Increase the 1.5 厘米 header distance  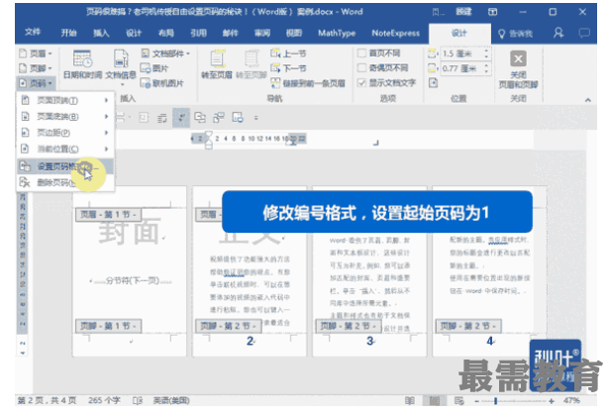click(486, 51)
